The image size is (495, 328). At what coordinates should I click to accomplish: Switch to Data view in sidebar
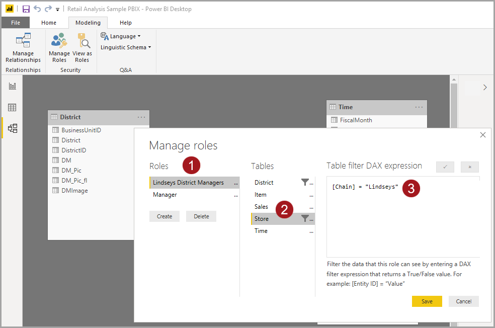tap(13, 107)
